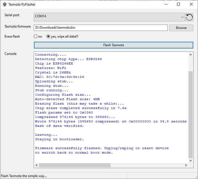The height and width of the screenshot is (179, 198).
Task: Click console vertical scrollbar up arrow
Action: [x=191, y=55]
